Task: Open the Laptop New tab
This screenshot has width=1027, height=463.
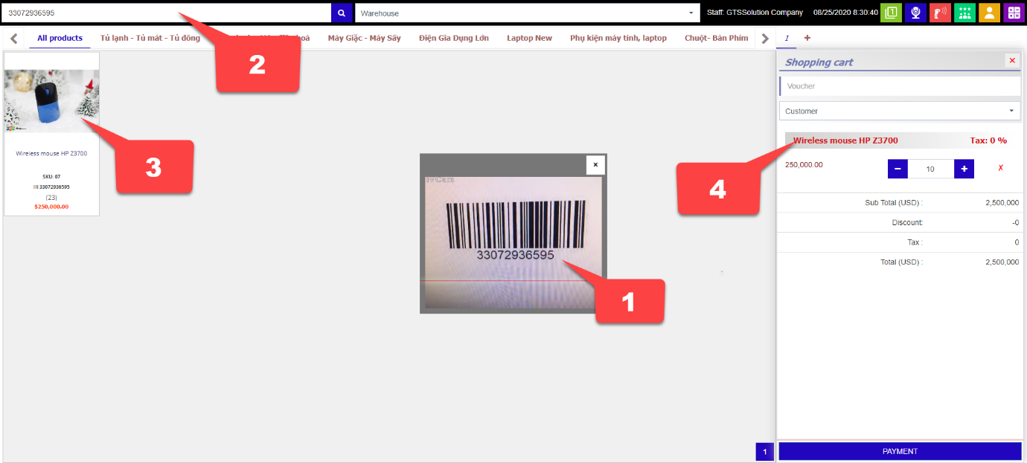Action: coord(529,38)
